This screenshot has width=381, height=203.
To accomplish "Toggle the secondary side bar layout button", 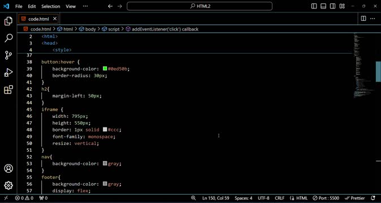I will [x=332, y=6].
